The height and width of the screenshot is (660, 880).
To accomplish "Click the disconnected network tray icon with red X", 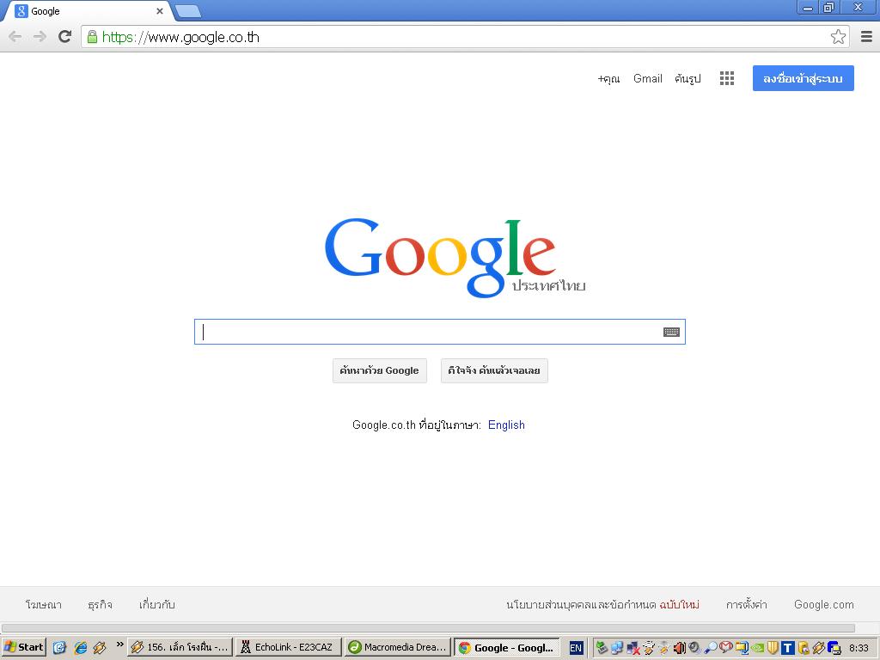I will coord(633,648).
